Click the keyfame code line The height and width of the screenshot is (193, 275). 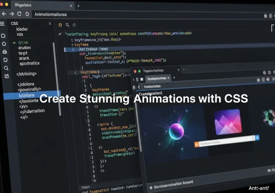[81, 44]
